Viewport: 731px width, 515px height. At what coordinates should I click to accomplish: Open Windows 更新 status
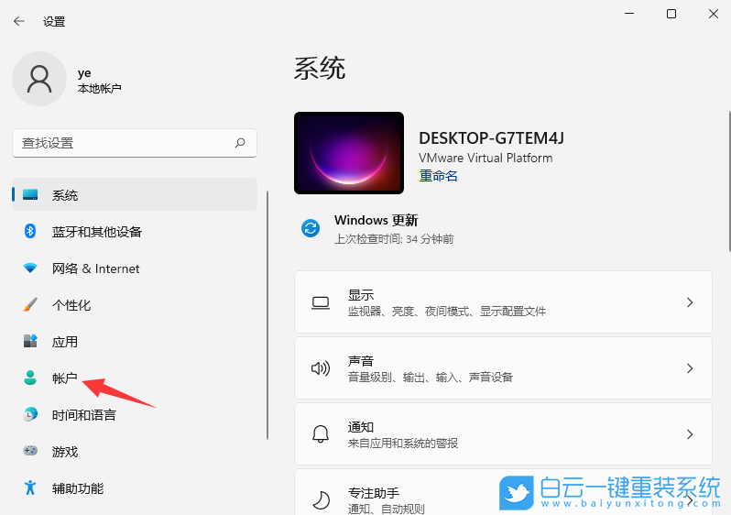[377, 228]
